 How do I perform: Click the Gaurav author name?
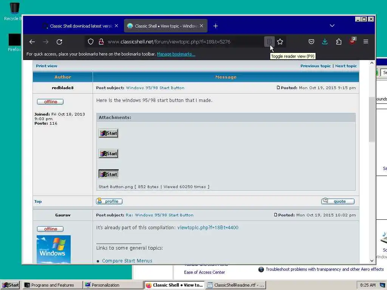click(63, 215)
